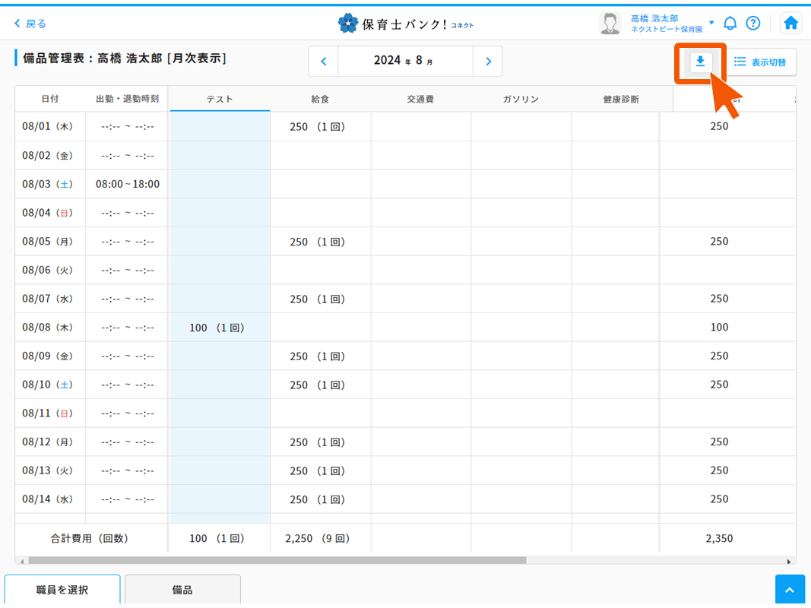The image size is (811, 608).
Task: Click the 08/03 attendance time 08:00~18:00
Action: [x=128, y=184]
